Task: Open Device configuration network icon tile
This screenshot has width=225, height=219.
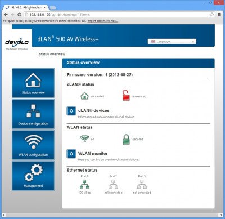Action: pos(33,114)
